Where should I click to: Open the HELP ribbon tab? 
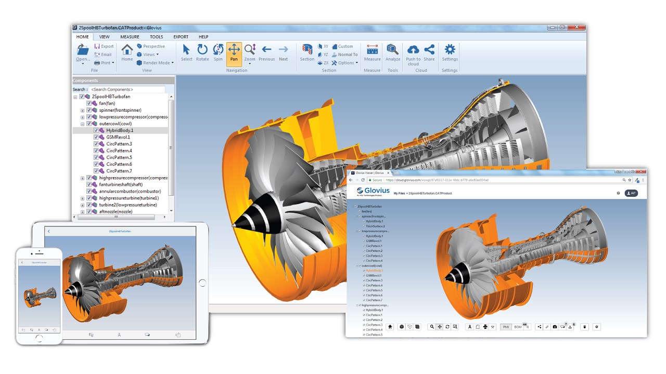click(203, 37)
